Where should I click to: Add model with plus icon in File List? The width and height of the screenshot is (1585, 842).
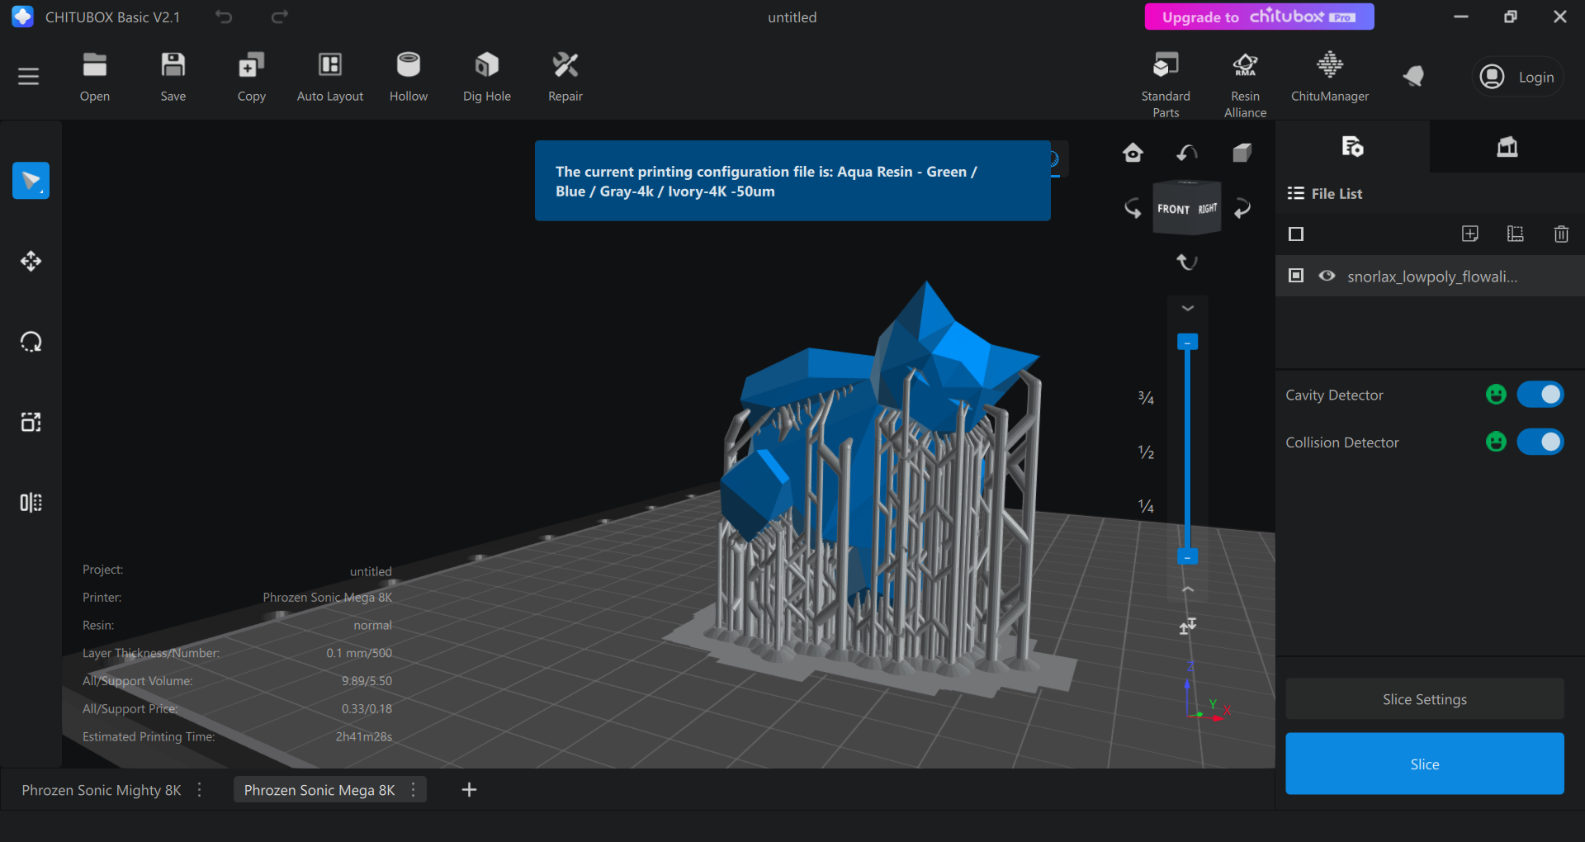[x=1469, y=234]
